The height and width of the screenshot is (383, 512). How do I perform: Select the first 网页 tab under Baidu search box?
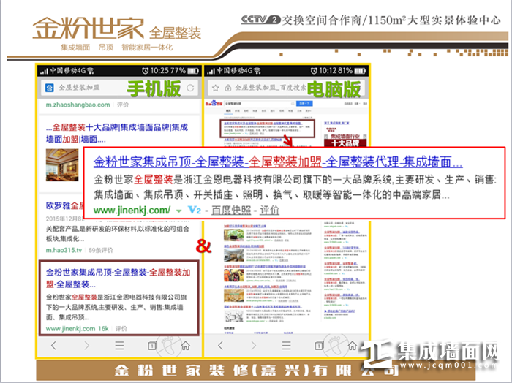(x=228, y=111)
